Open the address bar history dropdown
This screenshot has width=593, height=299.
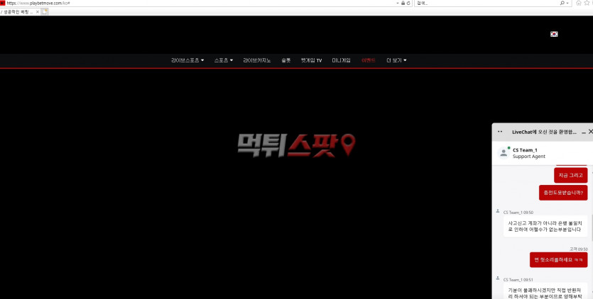click(398, 3)
